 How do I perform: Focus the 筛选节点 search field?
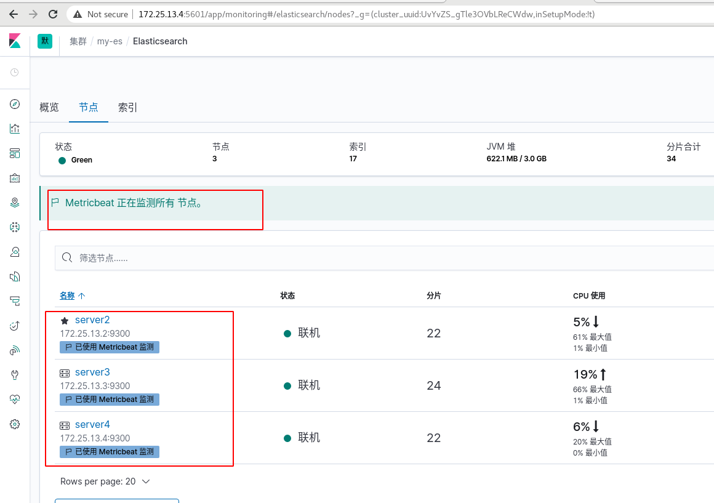click(384, 258)
